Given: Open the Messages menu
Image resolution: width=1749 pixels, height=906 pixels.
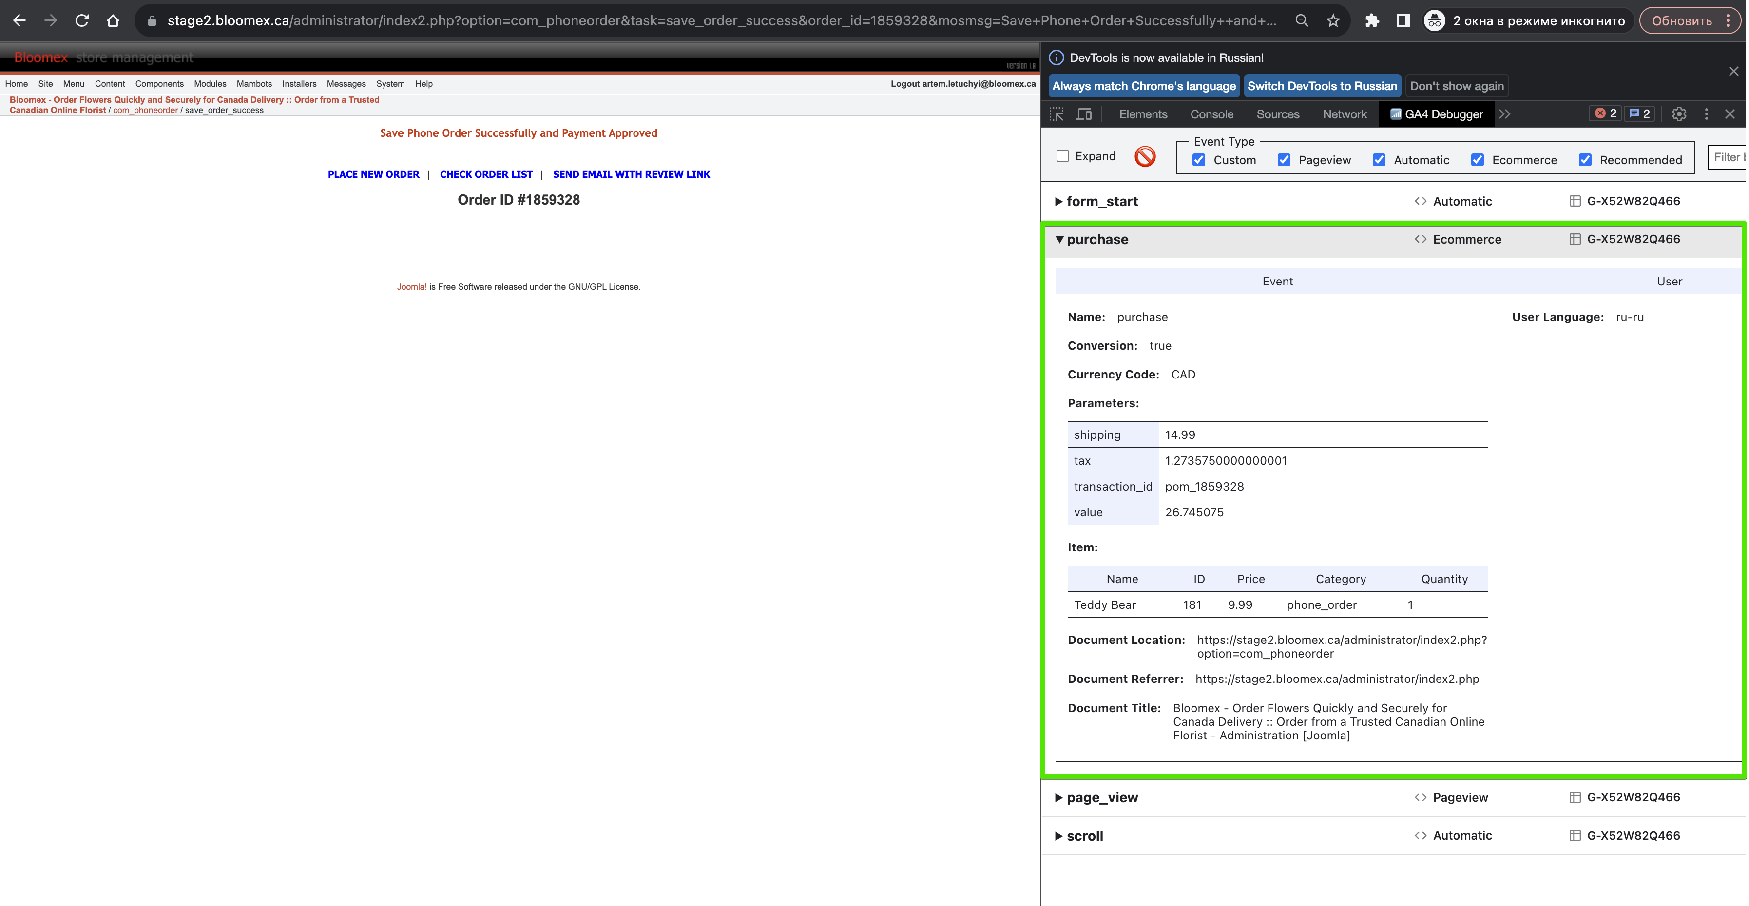Looking at the screenshot, I should pyautogui.click(x=346, y=84).
